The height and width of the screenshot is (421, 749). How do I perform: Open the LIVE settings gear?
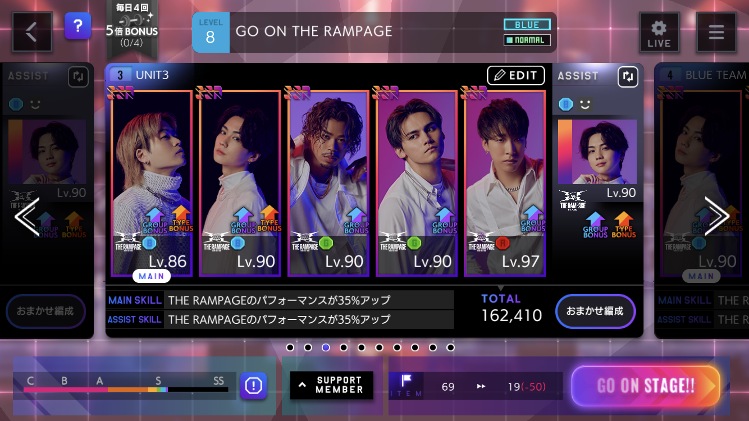[x=659, y=32]
